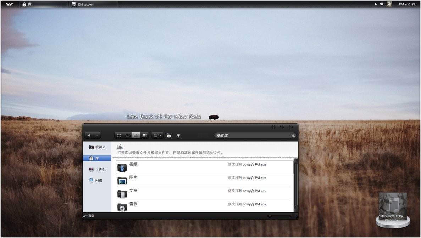The width and height of the screenshot is (421, 238).
Task: Open the 图片 library folder icon
Action: pos(122,181)
